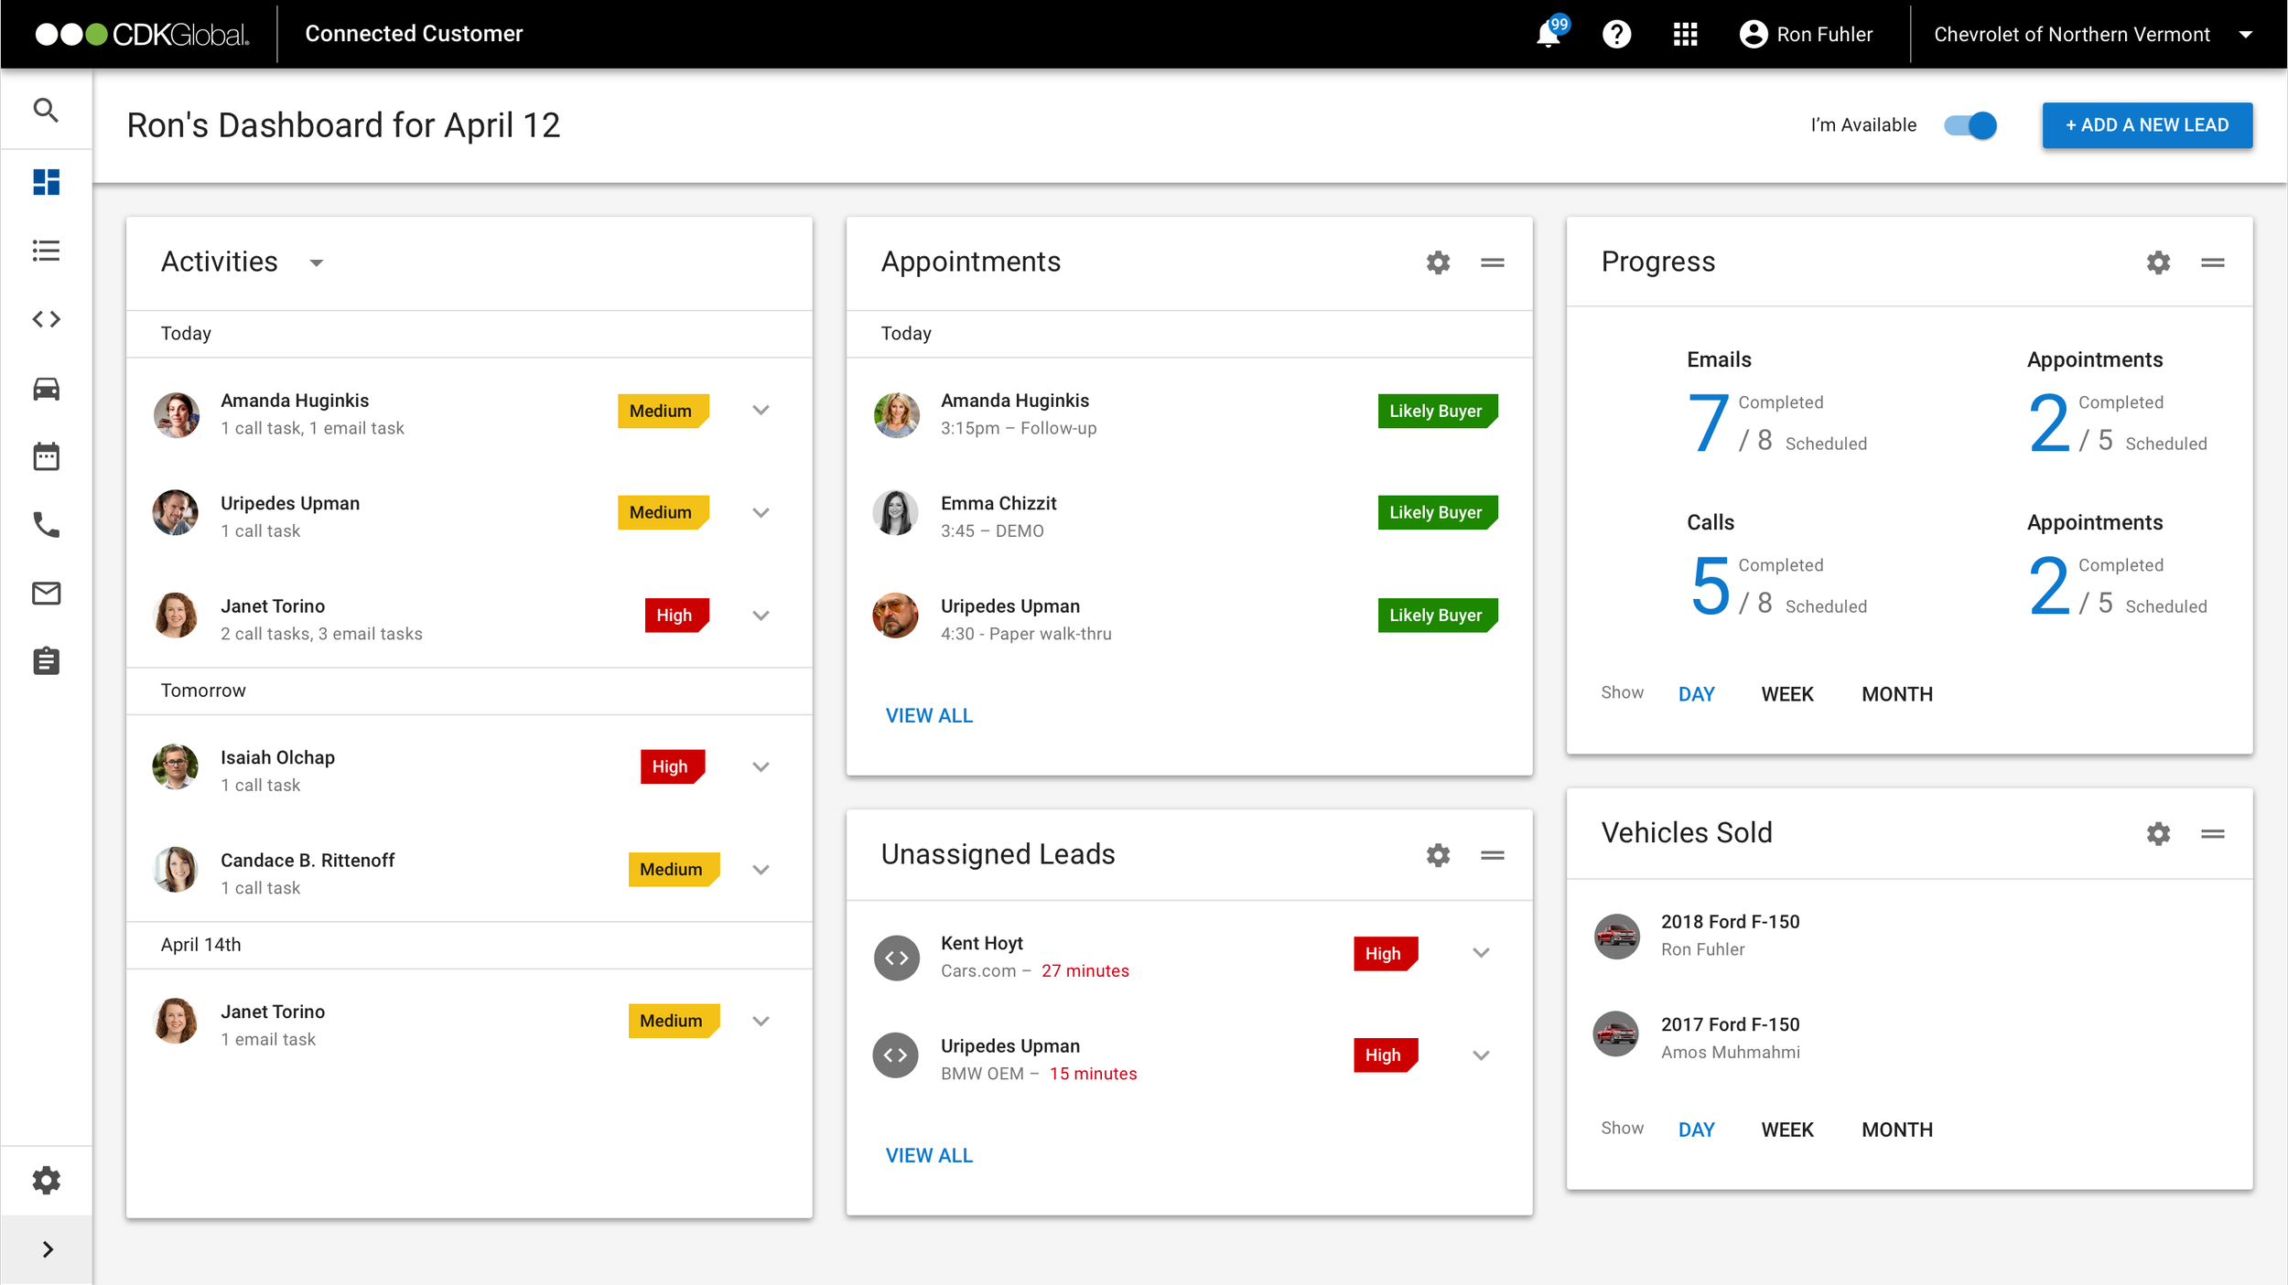Open the Activities title dropdown arrow
Viewport: 2288px width, 1285px height.
click(317, 263)
